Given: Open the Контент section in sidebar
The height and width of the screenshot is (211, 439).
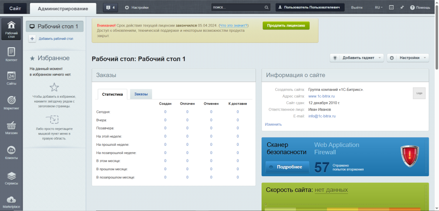Looking at the screenshot, I should point(11,54).
